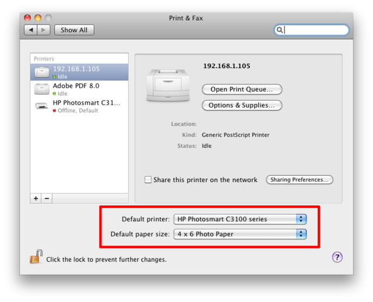Select the 192.168.1.105 printer row
Image resolution: width=373 pixels, height=302 pixels.
point(79,72)
